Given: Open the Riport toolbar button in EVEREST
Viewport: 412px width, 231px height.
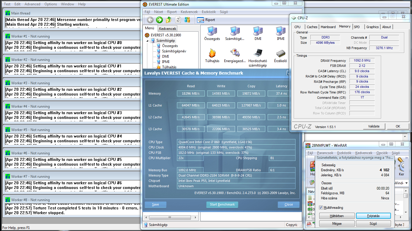Looking at the screenshot, I should (x=206, y=20).
